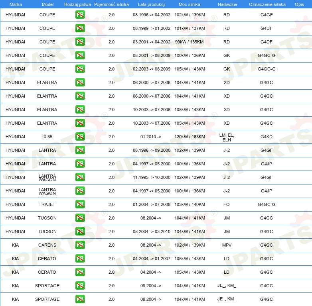
Task: Click the 02.2003 -> 08.2009 date cell
Action: click(152, 69)
